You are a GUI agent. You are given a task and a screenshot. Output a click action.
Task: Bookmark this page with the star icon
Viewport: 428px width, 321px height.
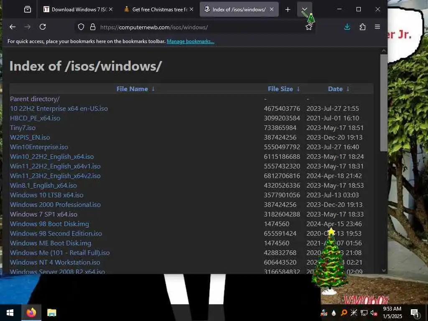click(309, 27)
